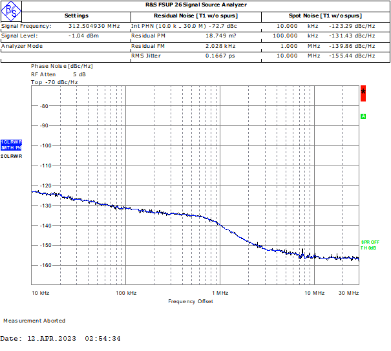Click the Signal Frequency label
391x351 pixels.
click(26, 26)
